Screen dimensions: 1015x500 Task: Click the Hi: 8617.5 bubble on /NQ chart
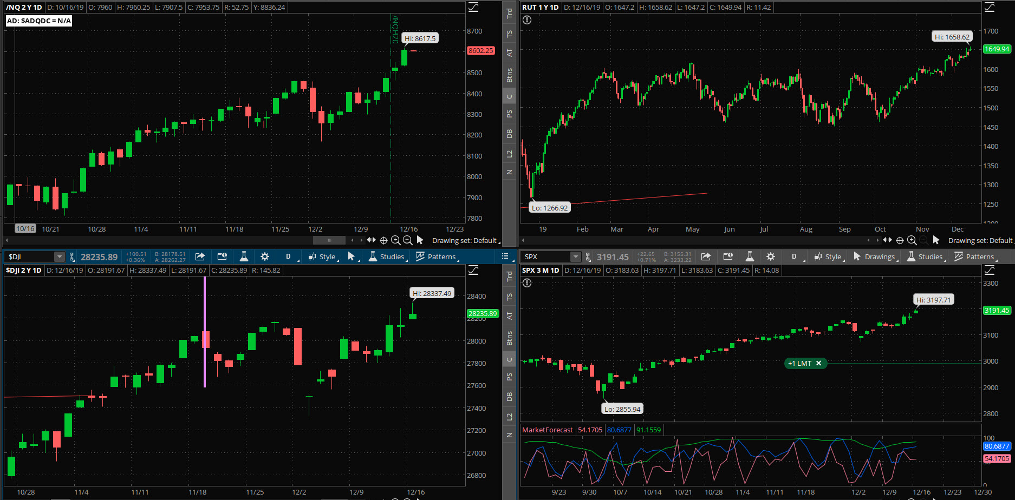pos(420,38)
